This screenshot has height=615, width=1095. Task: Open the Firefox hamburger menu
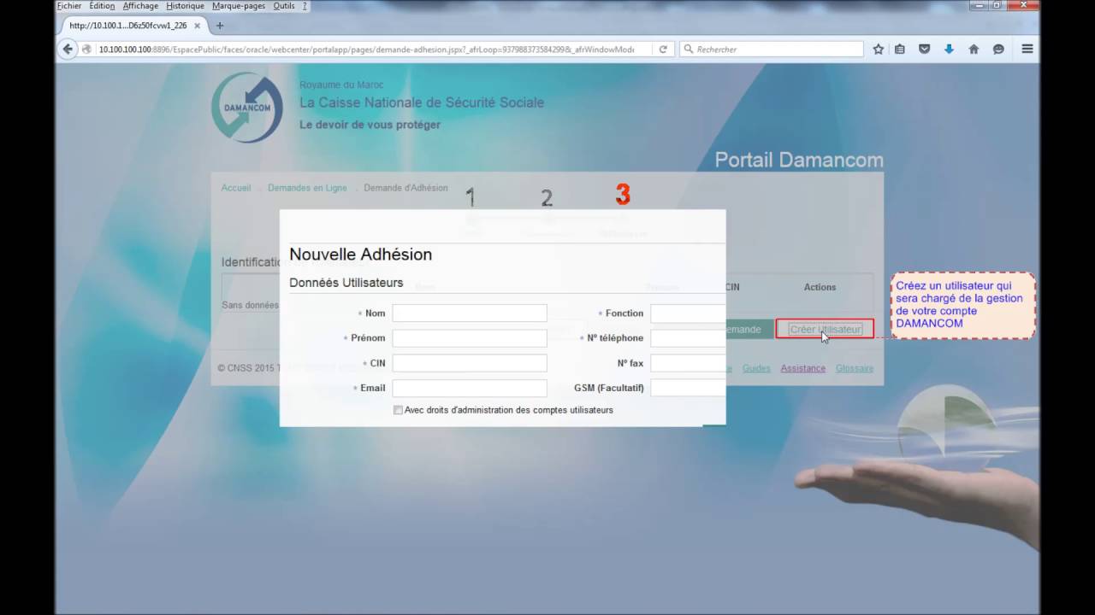1027,50
